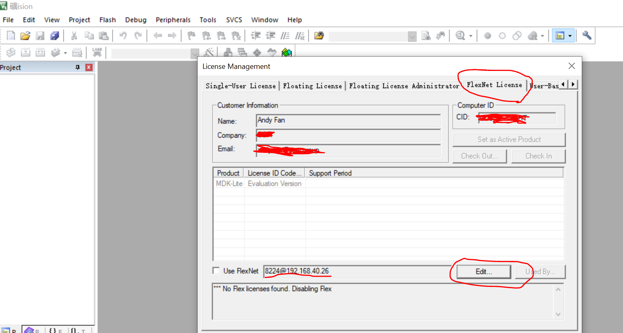Switch to Floating License tab
The image size is (623, 333).
click(312, 86)
